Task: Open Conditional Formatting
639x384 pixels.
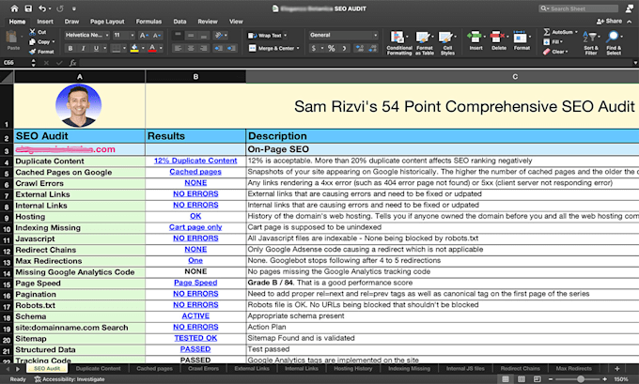Action: click(x=399, y=43)
